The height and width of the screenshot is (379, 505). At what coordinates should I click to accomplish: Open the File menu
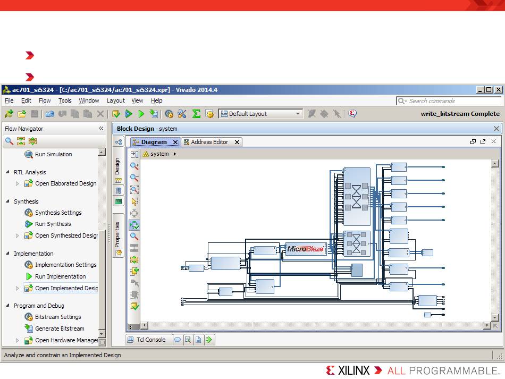coord(9,100)
